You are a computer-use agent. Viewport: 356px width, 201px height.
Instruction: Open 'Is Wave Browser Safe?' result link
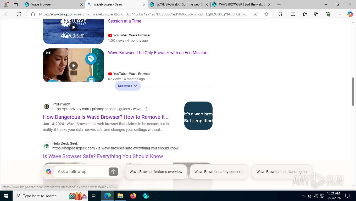[103, 156]
